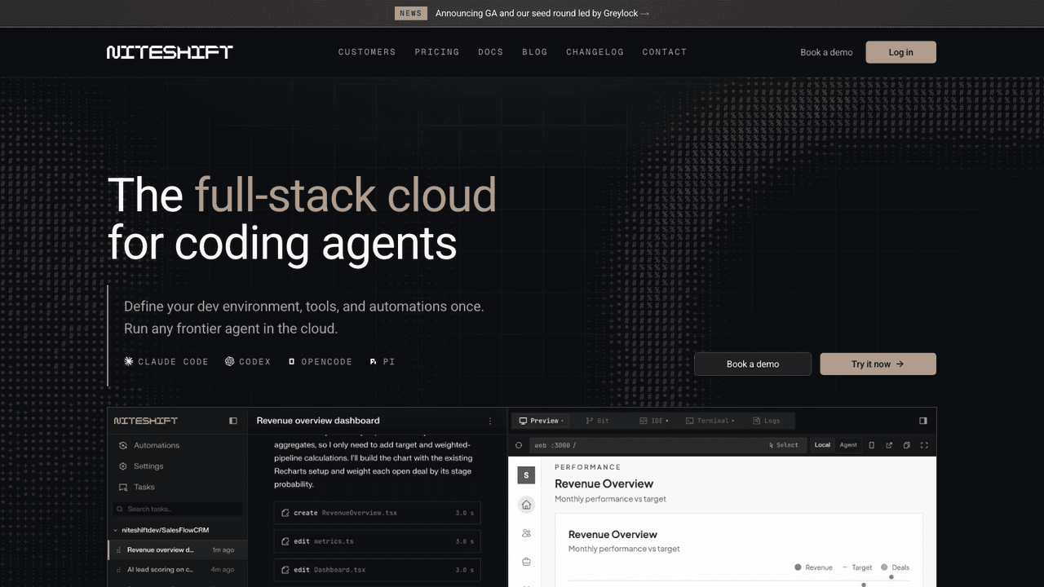Screen dimensions: 1044x587
Task: Open the Docs nav item
Action: tap(491, 52)
